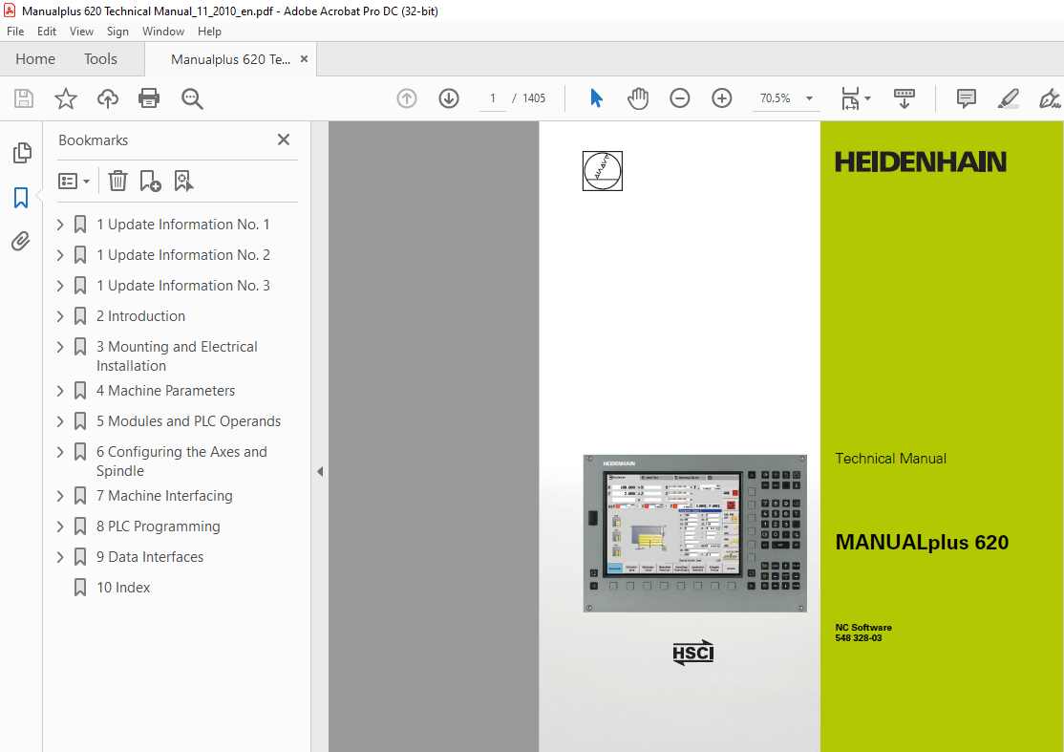Open the 10 Index bookmark
Screen dimensions: 1064x752
coord(123,588)
